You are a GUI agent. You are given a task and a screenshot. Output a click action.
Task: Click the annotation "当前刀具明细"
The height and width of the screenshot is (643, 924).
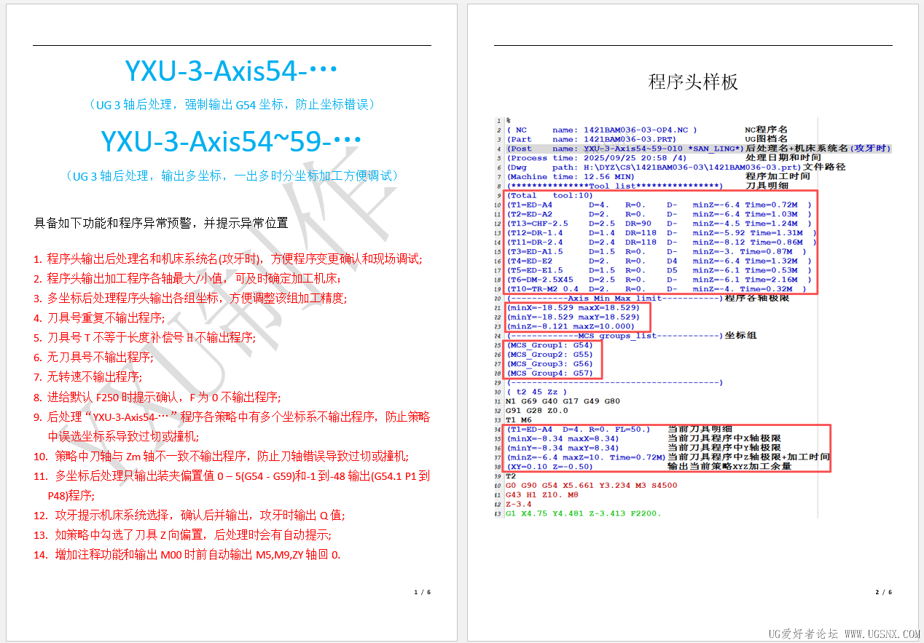700,429
